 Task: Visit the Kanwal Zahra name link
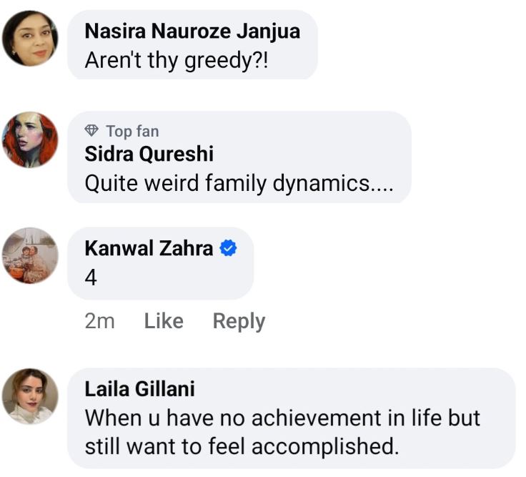(x=149, y=248)
